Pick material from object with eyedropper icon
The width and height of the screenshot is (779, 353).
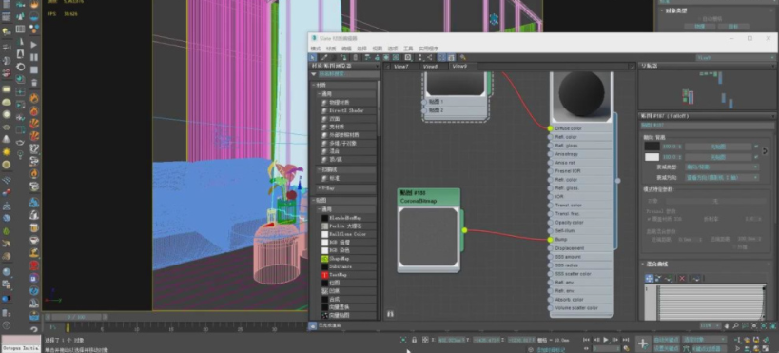pos(324,58)
